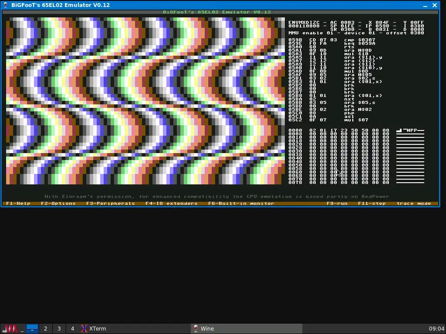Click the ENVMXDIZC flag labels
The height and width of the screenshot is (334, 446).
tap(304, 23)
